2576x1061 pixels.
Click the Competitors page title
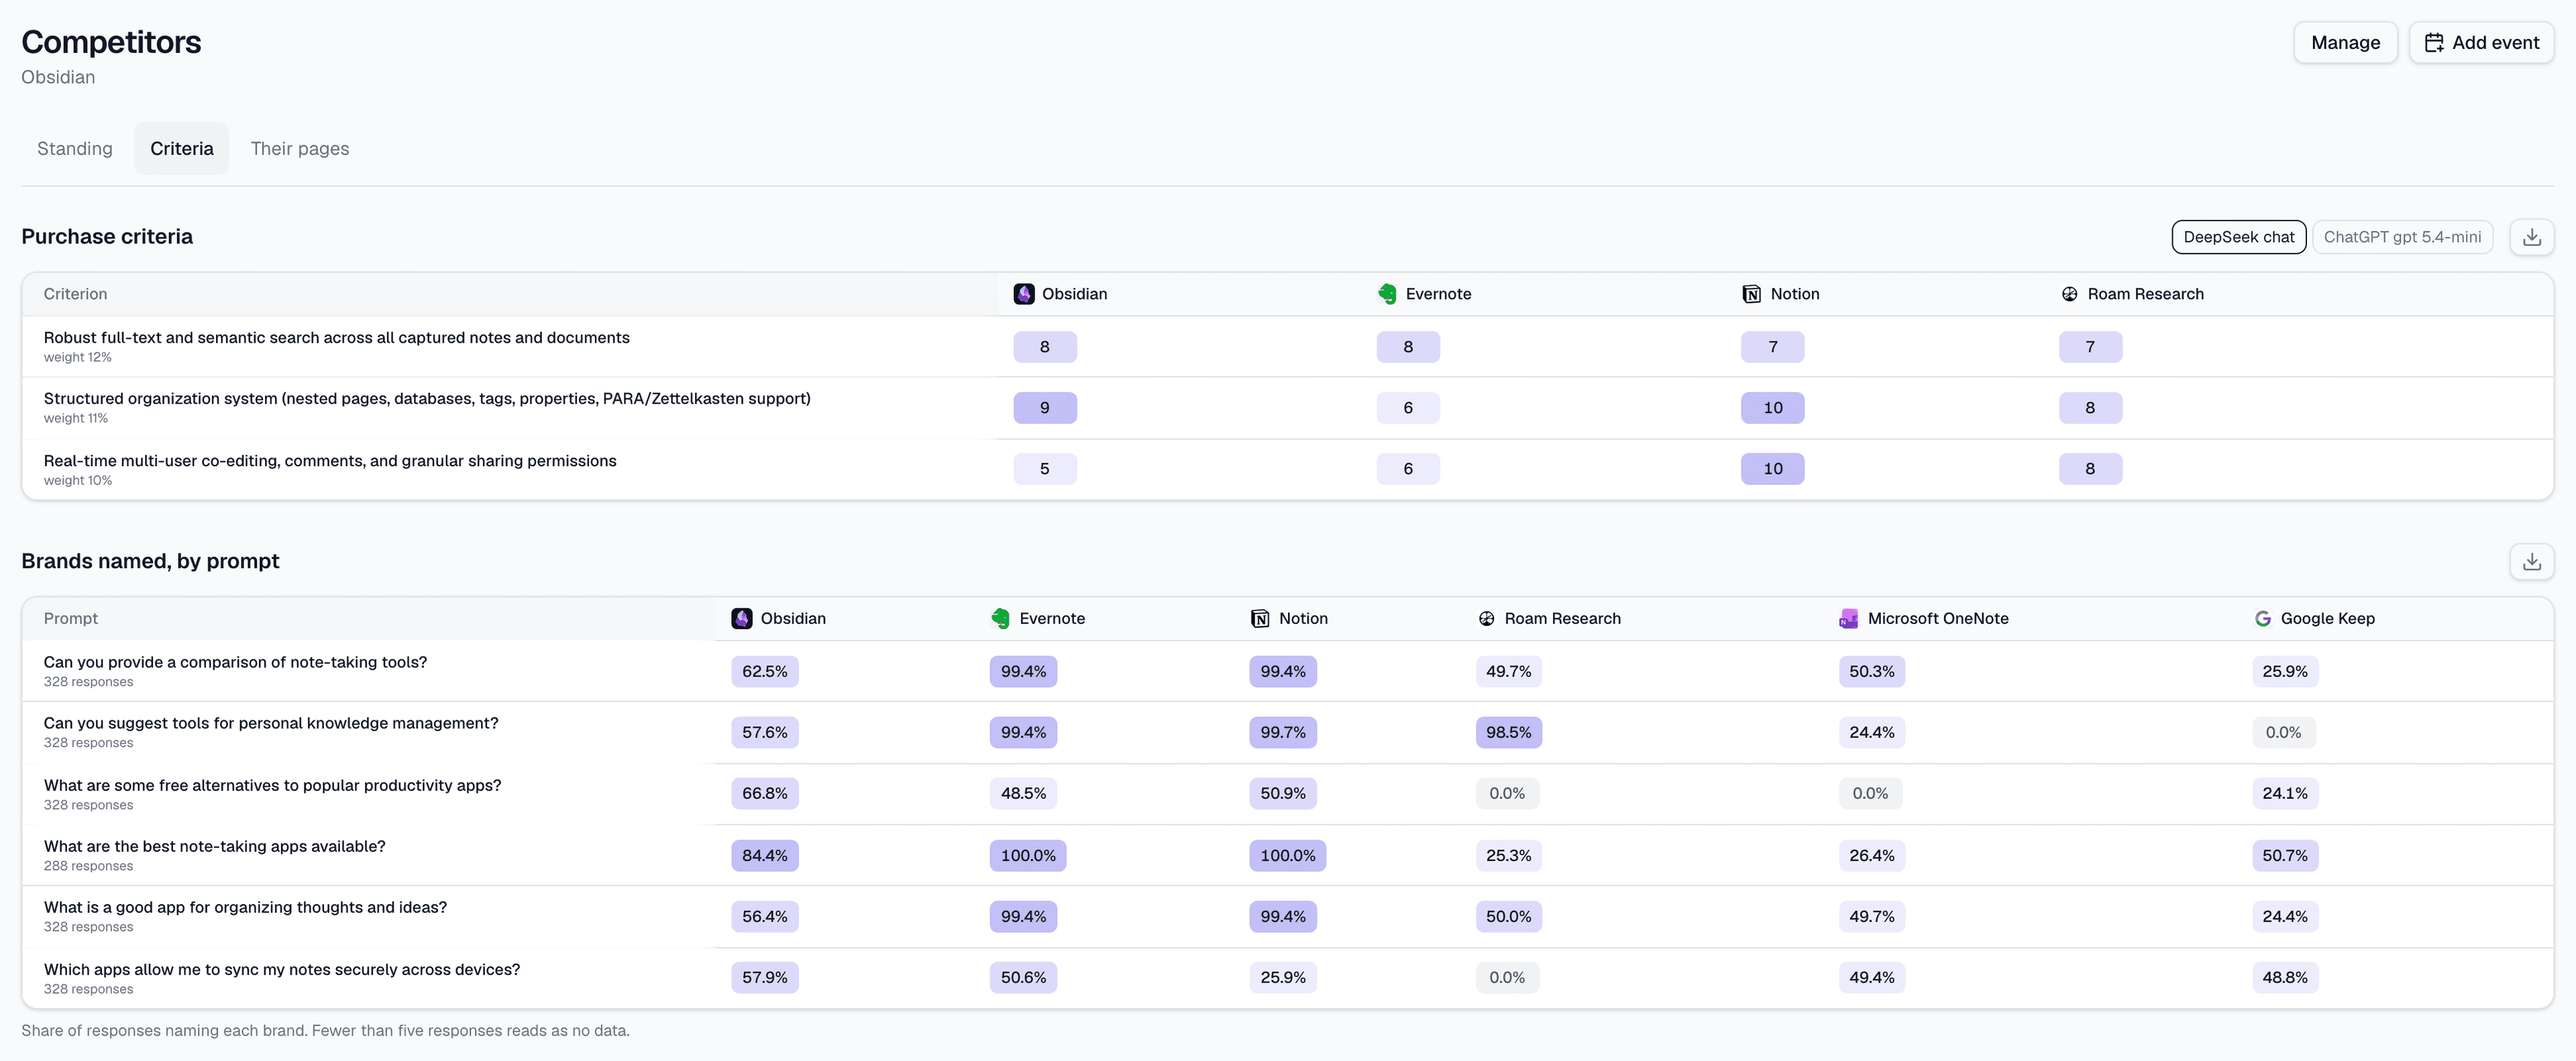tap(111, 42)
